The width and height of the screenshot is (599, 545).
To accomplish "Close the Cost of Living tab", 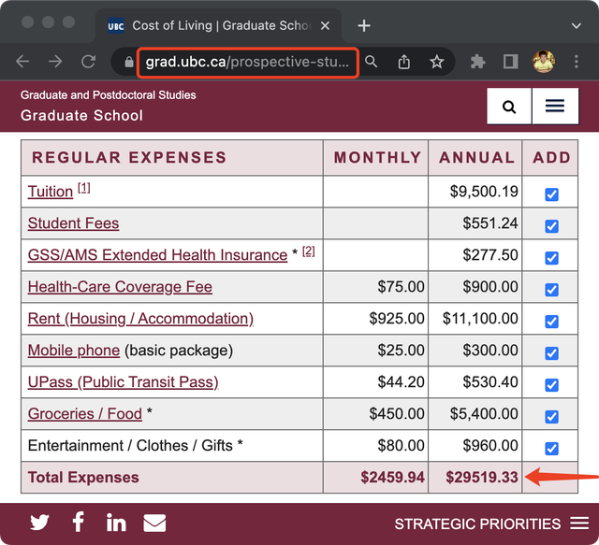I will (x=325, y=25).
